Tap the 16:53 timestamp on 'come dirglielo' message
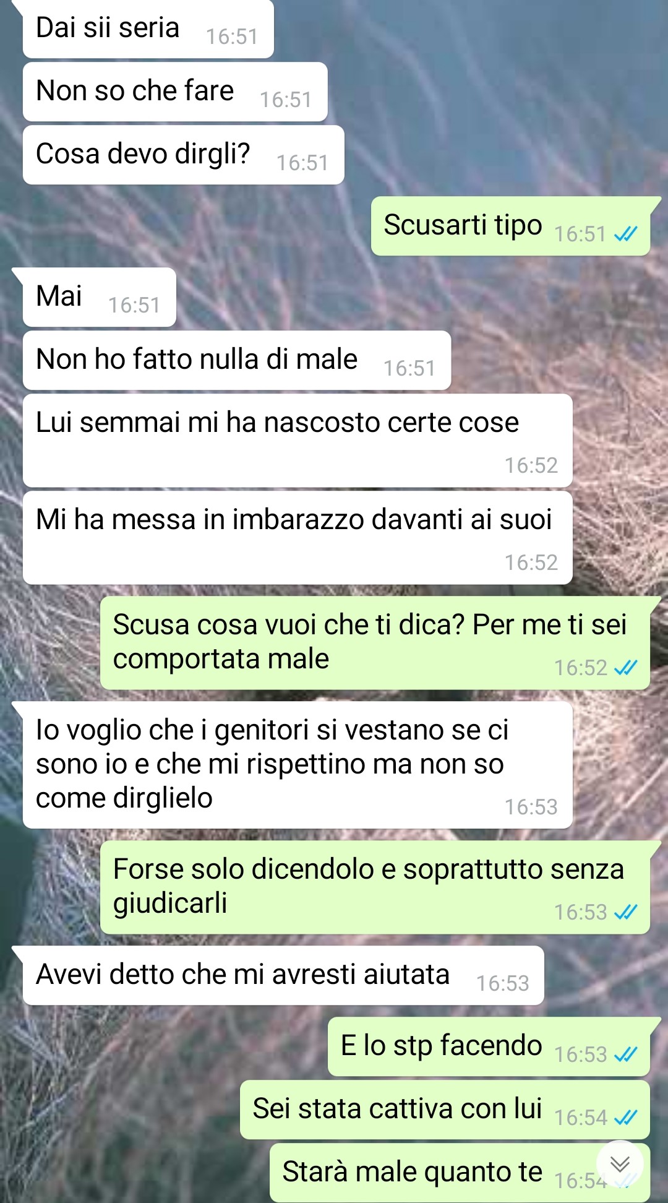The width and height of the screenshot is (668, 1203). pos(531,807)
